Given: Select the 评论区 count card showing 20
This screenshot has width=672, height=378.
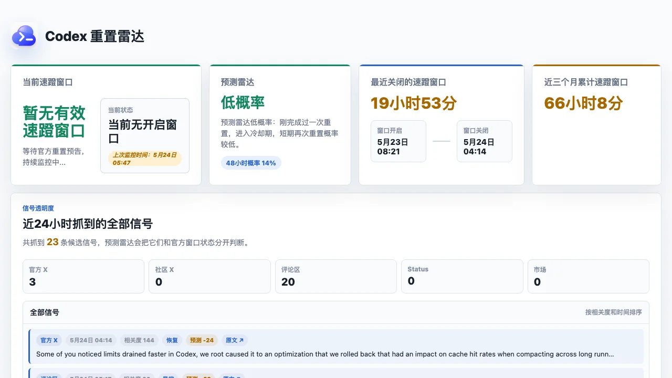Looking at the screenshot, I should (x=336, y=276).
